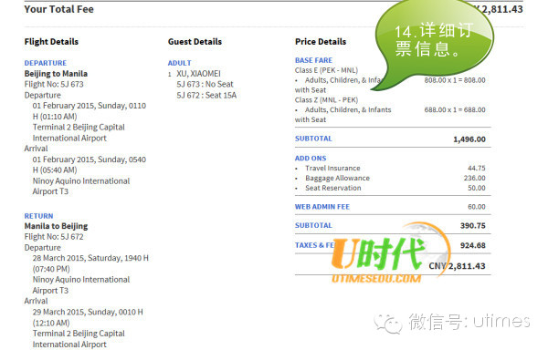Click the 'Manila to Beijing' route title
The image size is (548, 350).
click(56, 226)
